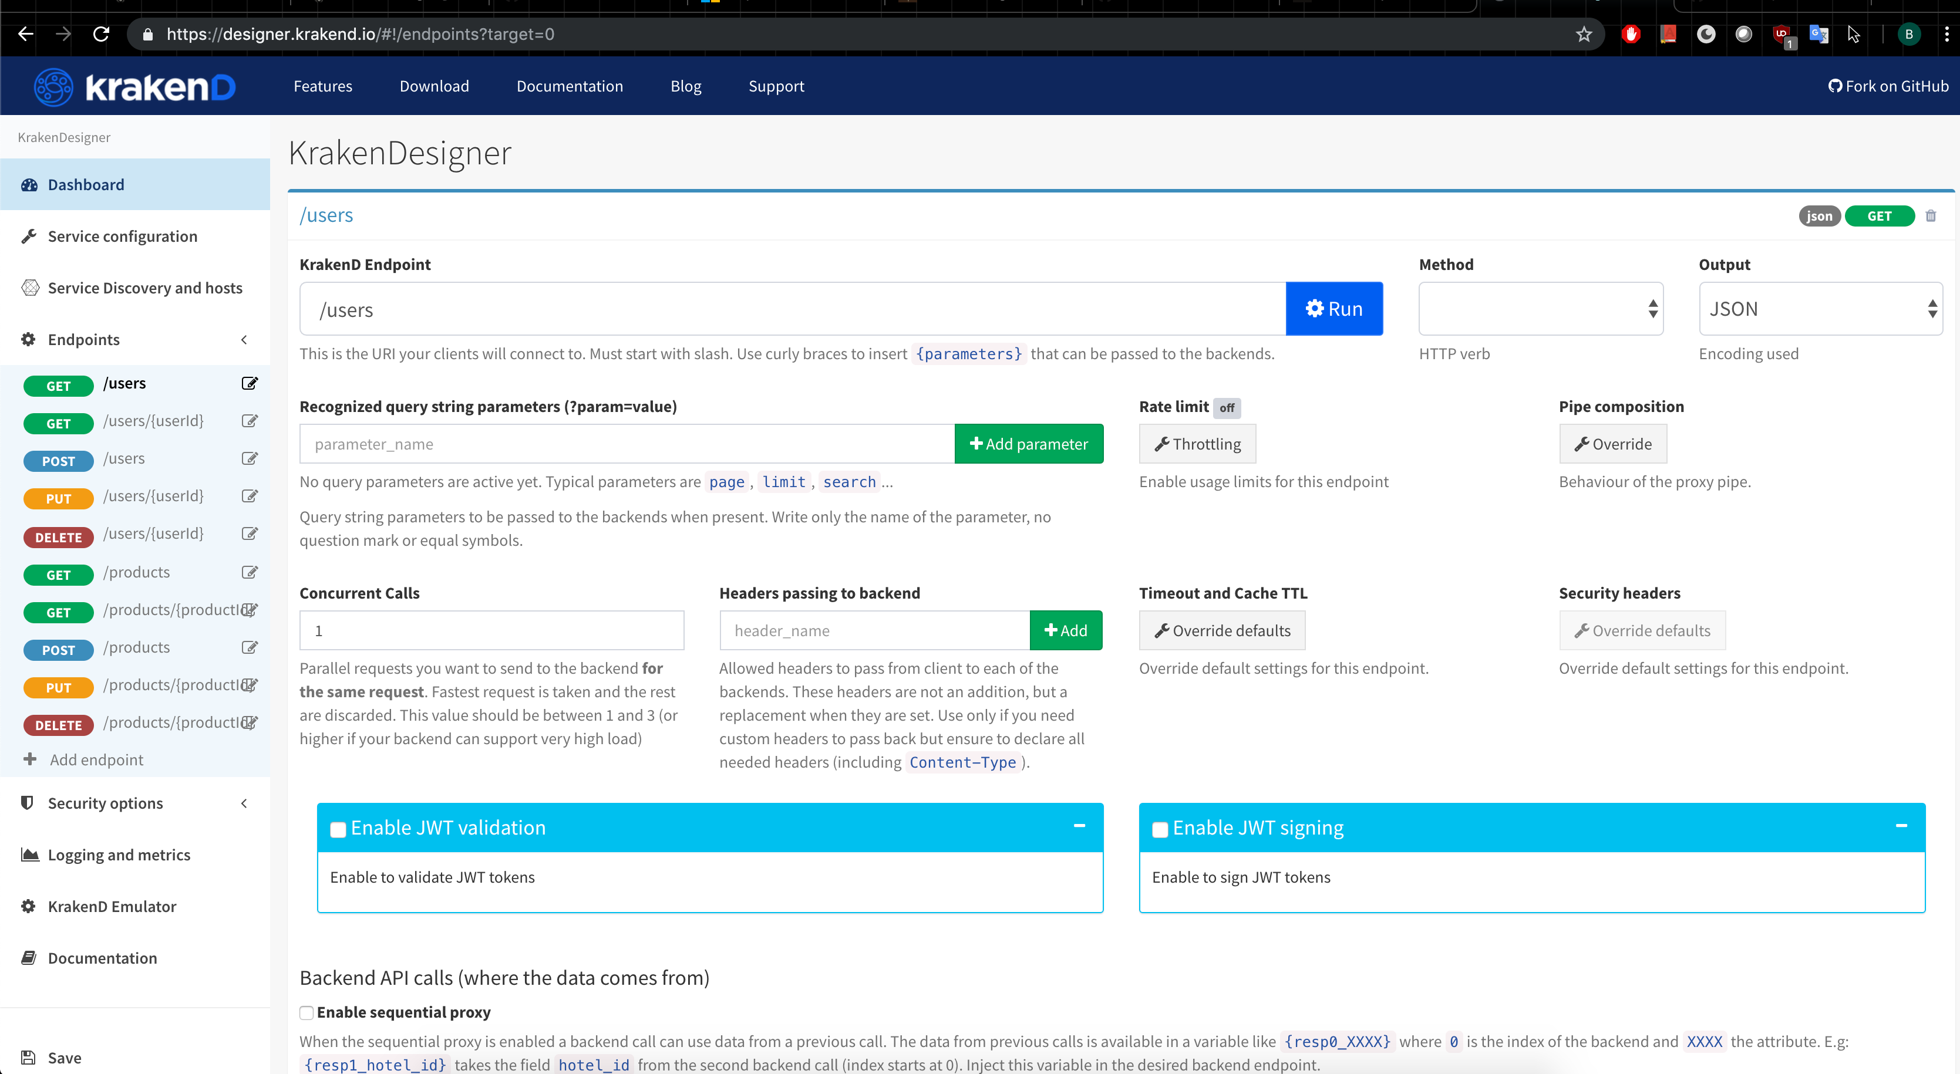
Task: Edit icon for PUT /products/{productId} endpoint
Action: tap(250, 684)
